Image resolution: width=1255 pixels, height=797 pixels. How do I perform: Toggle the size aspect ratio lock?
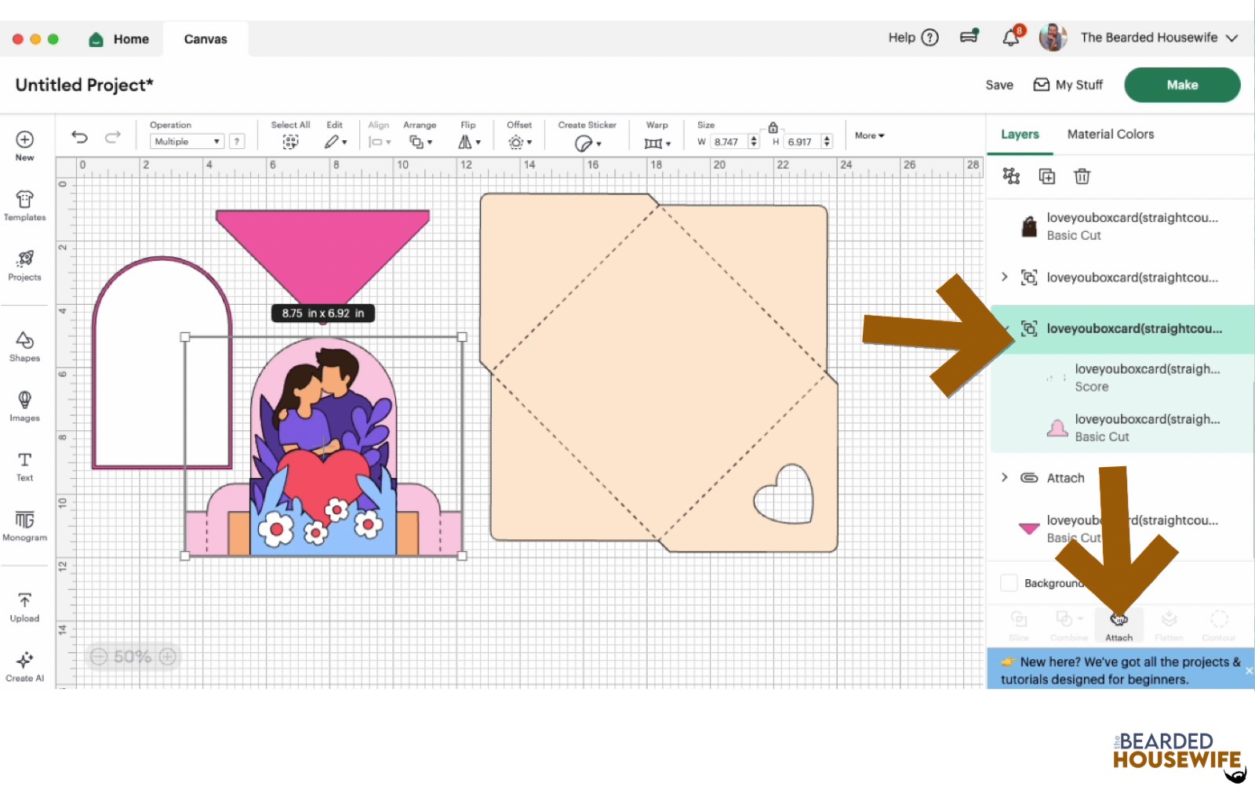click(x=773, y=127)
